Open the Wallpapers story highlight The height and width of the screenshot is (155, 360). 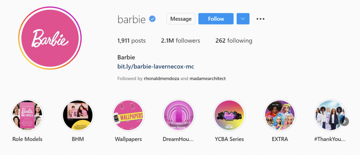(x=128, y=115)
